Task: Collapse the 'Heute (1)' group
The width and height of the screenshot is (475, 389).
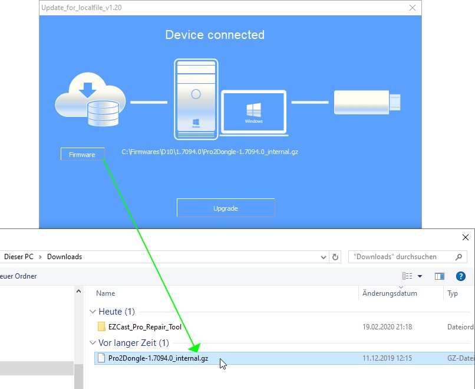Action: pyautogui.click(x=93, y=311)
